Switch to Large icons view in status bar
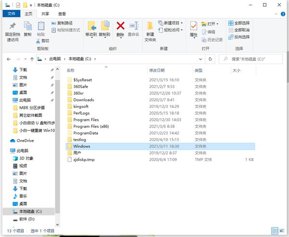The image size is (289, 237). point(282,231)
